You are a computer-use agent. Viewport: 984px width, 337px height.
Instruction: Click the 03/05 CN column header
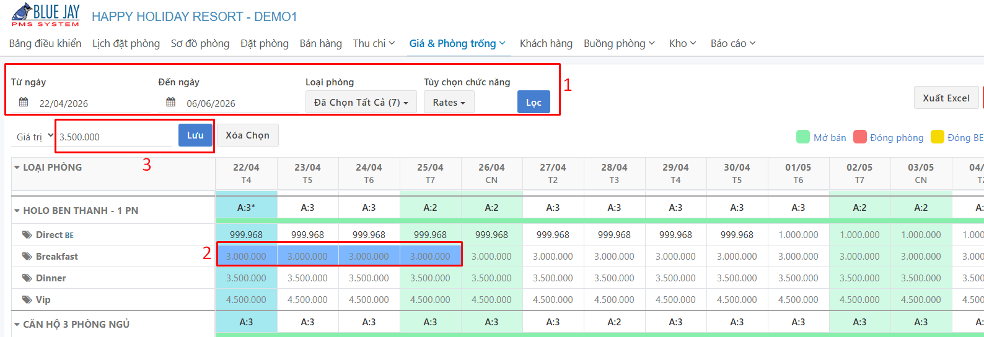[x=921, y=173]
